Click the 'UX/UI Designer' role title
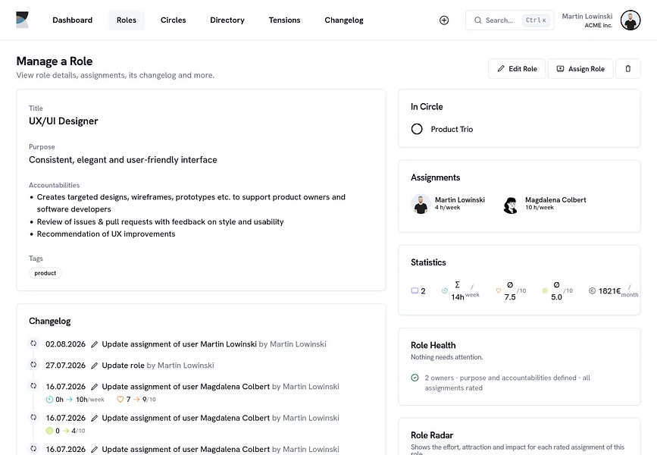The height and width of the screenshot is (455, 657). coord(63,121)
